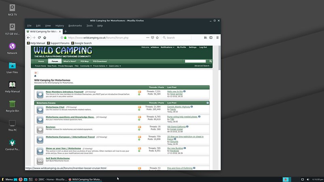Collapse the Motorhome Forums category
This screenshot has width=324, height=182.
point(208,103)
